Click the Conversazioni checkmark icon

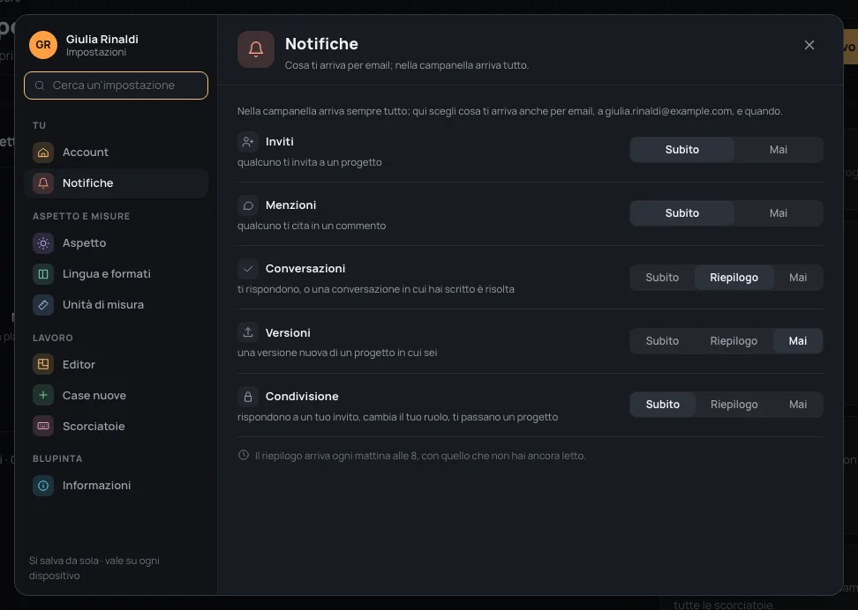pos(248,269)
